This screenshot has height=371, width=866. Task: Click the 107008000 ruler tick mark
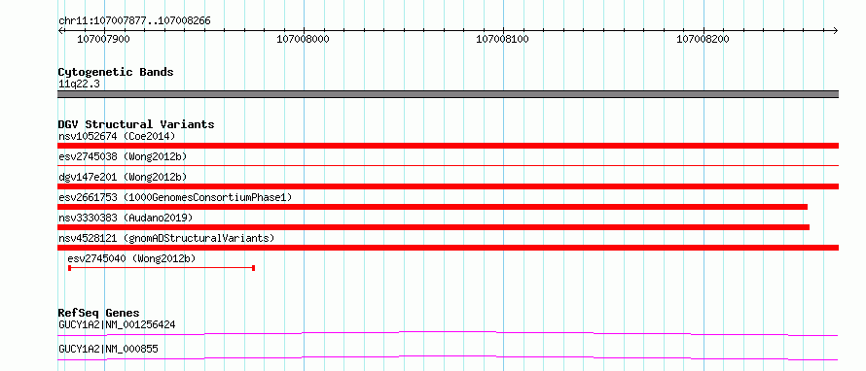pyautogui.click(x=304, y=30)
